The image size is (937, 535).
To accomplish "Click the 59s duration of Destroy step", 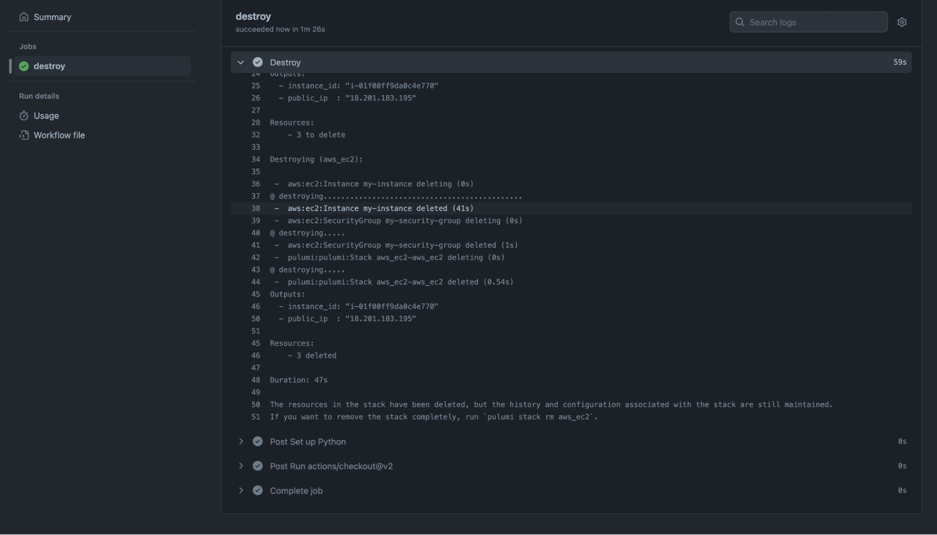I will tap(900, 62).
